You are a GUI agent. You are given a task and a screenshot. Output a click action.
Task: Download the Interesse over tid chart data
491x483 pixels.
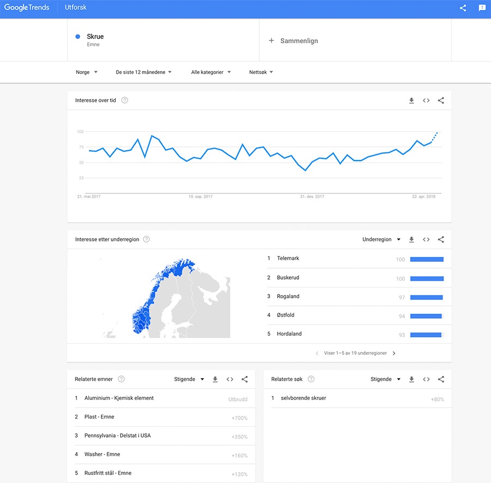click(x=411, y=101)
